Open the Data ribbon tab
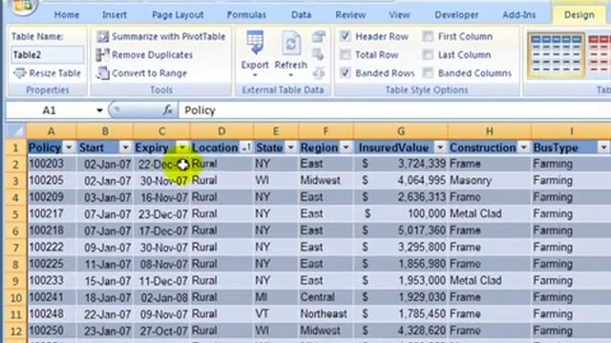 [302, 15]
